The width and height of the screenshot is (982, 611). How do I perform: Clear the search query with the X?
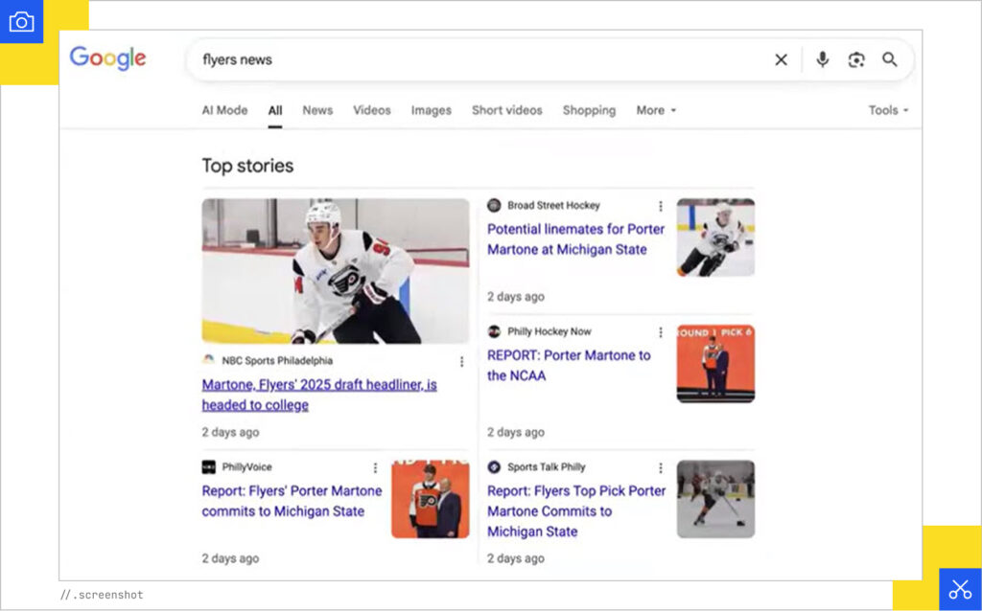point(781,59)
